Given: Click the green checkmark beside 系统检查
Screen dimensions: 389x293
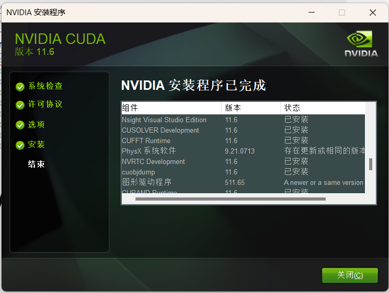Looking at the screenshot, I should pyautogui.click(x=20, y=87).
